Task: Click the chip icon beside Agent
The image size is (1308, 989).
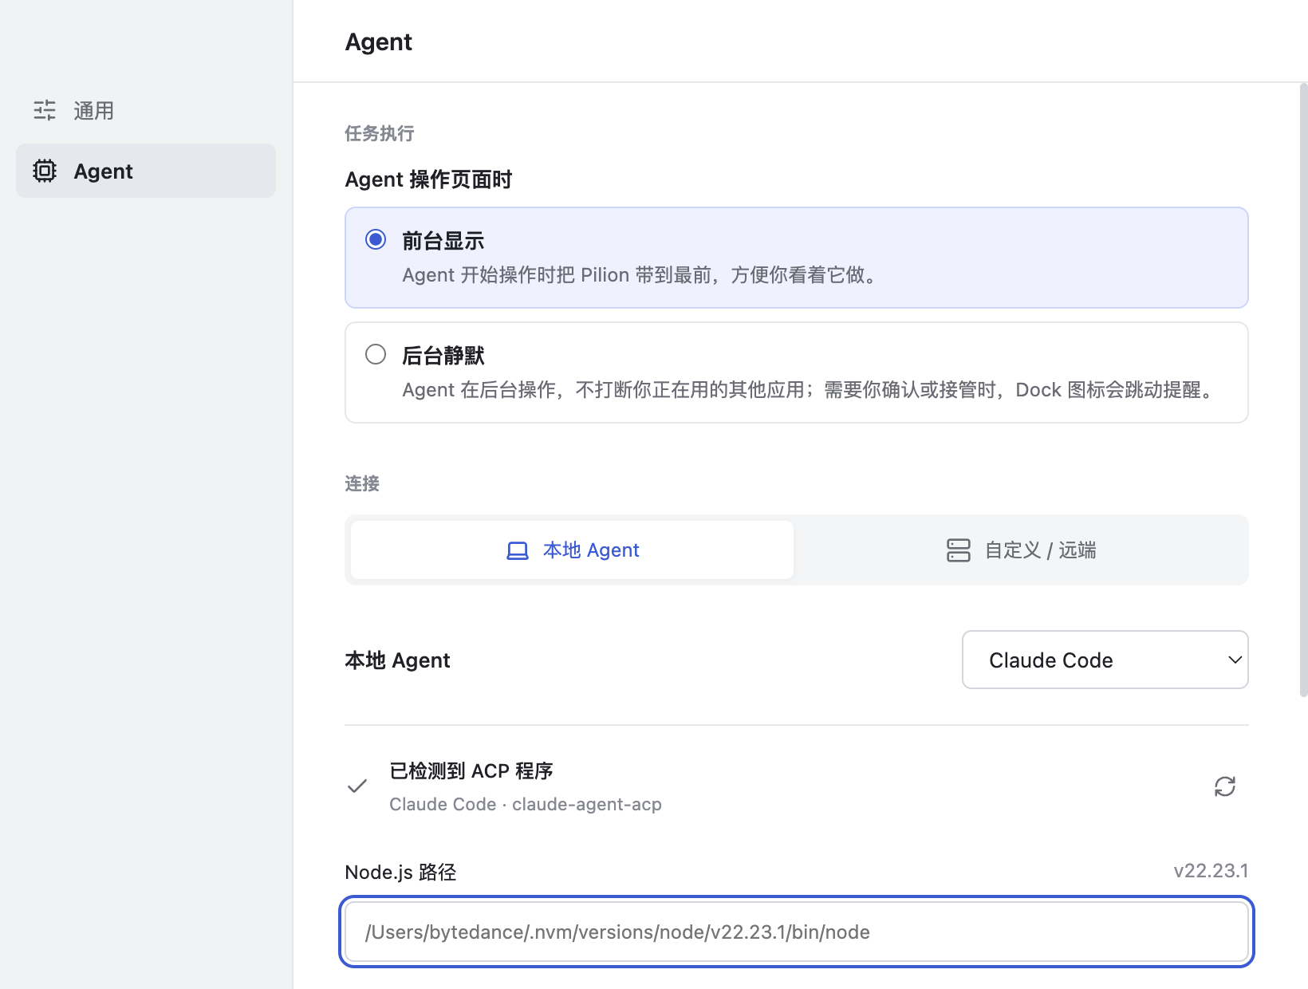Action: coord(45,171)
